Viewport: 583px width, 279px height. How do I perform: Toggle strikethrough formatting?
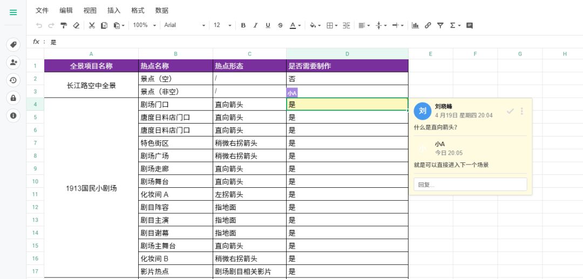tap(280, 25)
